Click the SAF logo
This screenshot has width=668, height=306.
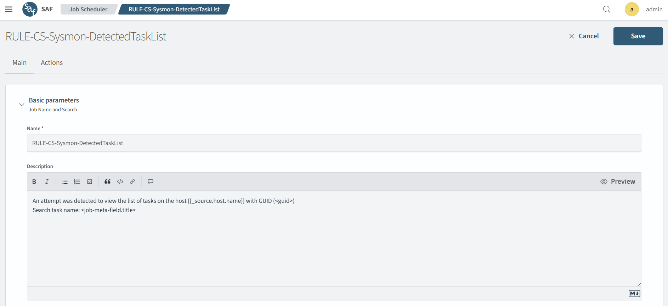click(30, 9)
